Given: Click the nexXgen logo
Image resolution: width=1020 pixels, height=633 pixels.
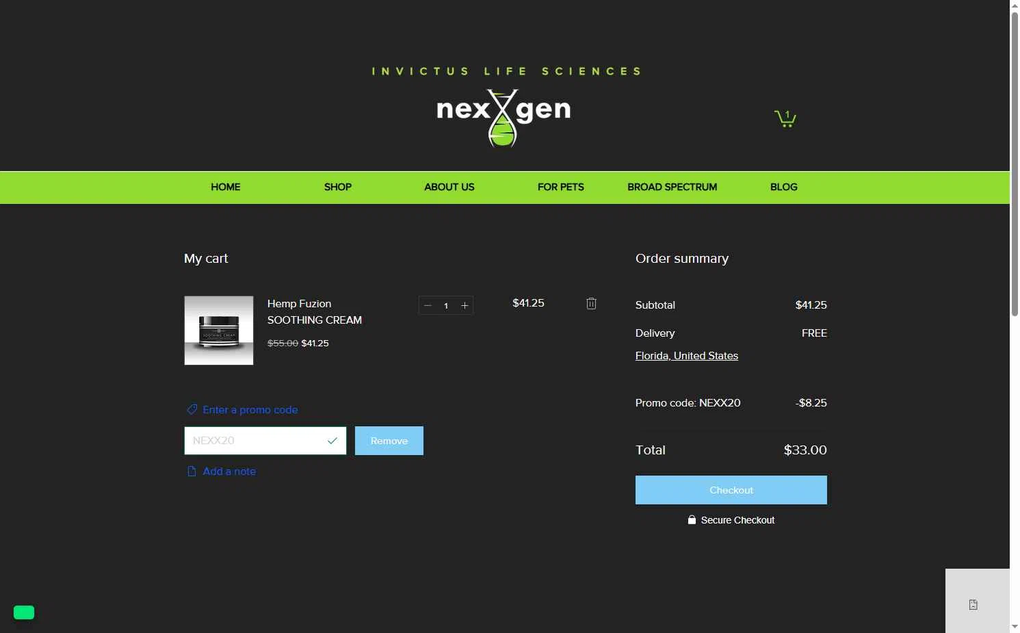Looking at the screenshot, I should [x=504, y=118].
